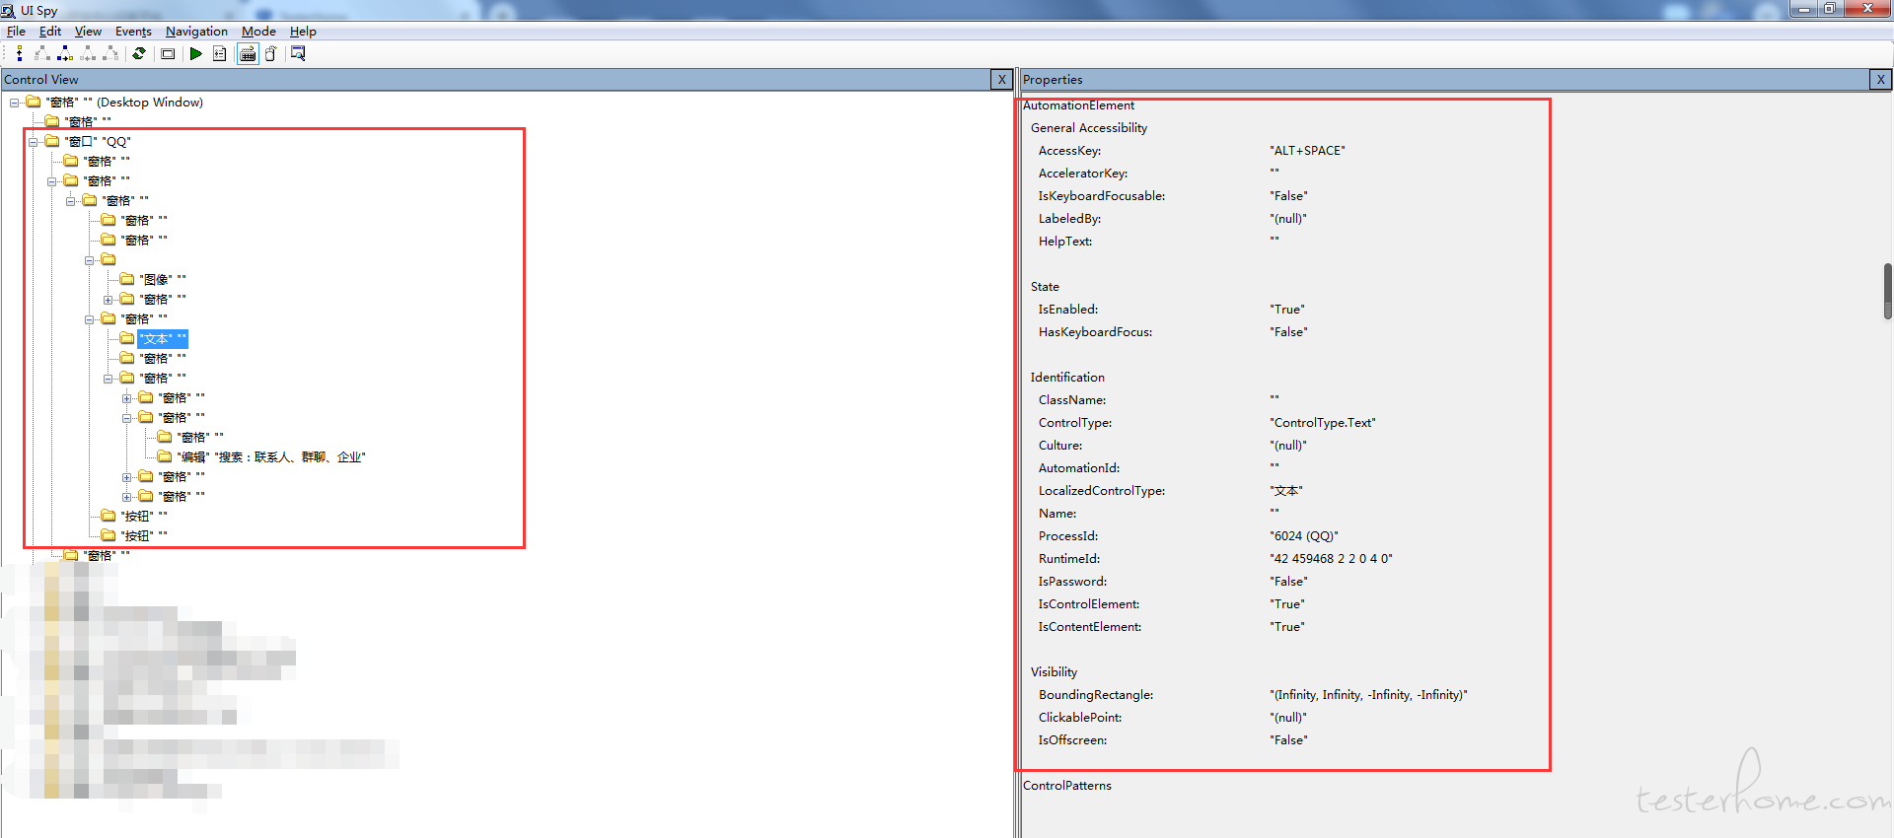Open the Edit menu
This screenshot has width=1894, height=838.
pos(49,32)
